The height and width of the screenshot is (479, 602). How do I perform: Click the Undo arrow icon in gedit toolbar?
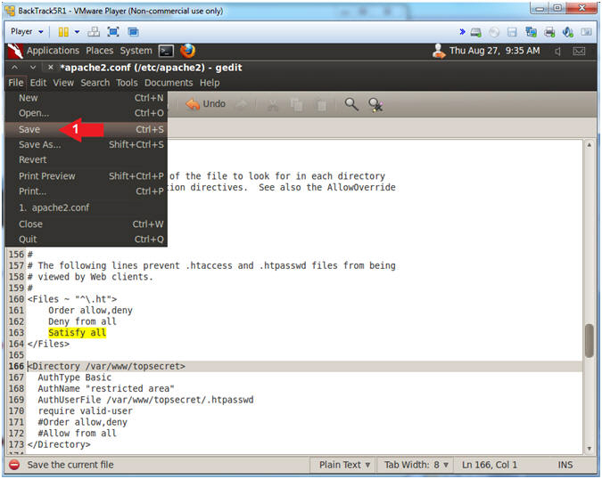(193, 104)
